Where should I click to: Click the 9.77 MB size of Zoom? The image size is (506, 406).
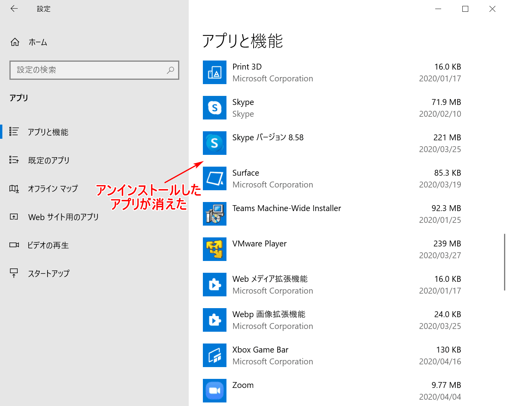click(446, 385)
